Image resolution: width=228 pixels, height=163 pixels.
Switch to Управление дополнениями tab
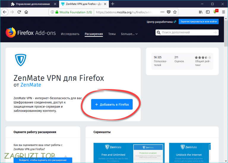pyautogui.click(x=33, y=4)
